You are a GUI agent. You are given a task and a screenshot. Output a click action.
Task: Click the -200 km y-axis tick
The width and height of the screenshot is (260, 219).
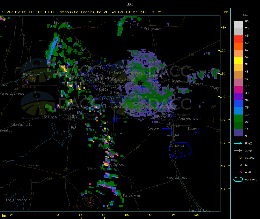tap(222, 166)
